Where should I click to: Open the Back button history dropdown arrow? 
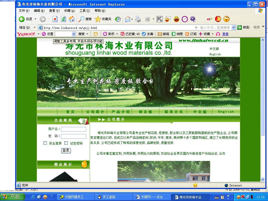tap(35, 19)
